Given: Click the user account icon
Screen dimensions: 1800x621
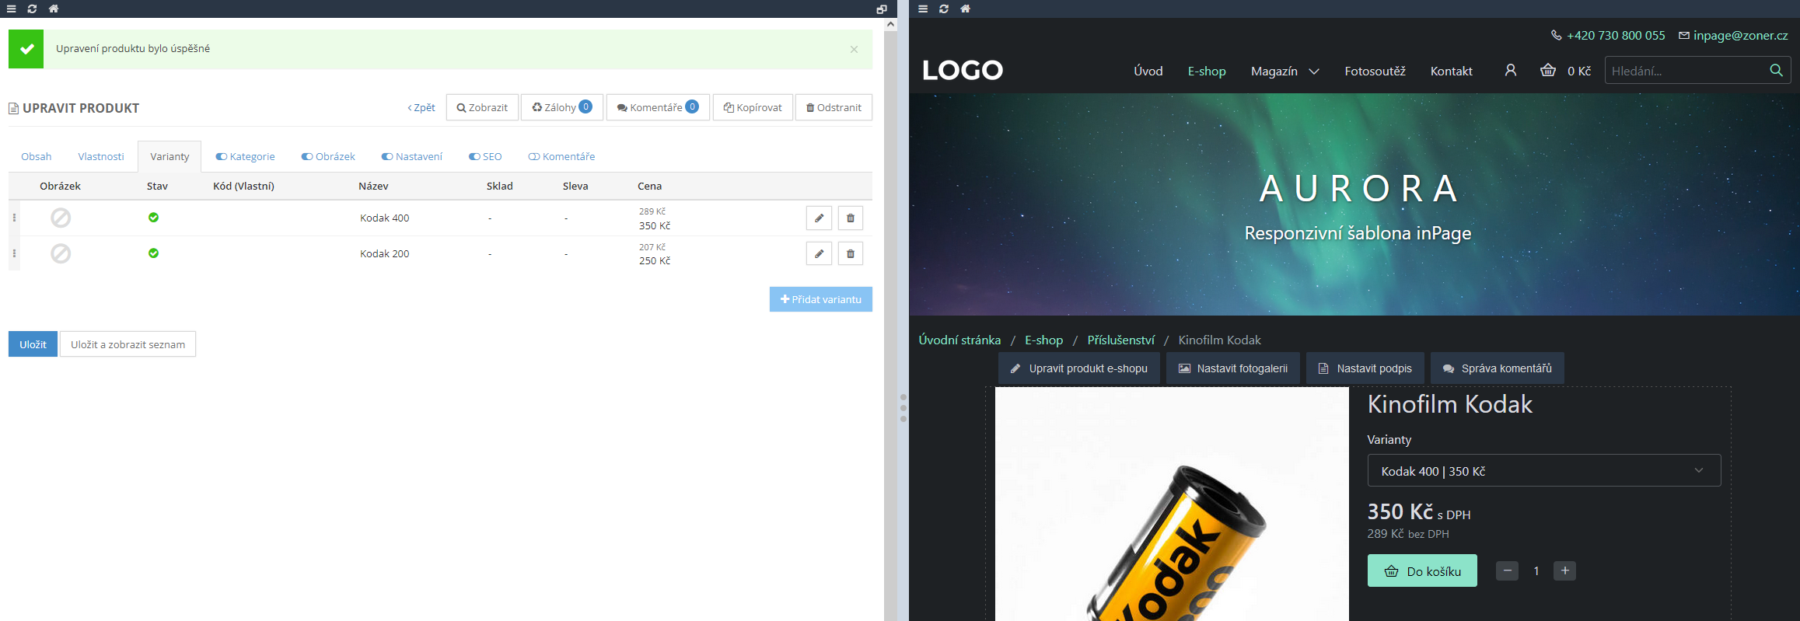Looking at the screenshot, I should point(1510,71).
